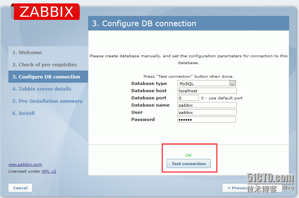
Task: Click the Database host input field
Action: (x=207, y=91)
